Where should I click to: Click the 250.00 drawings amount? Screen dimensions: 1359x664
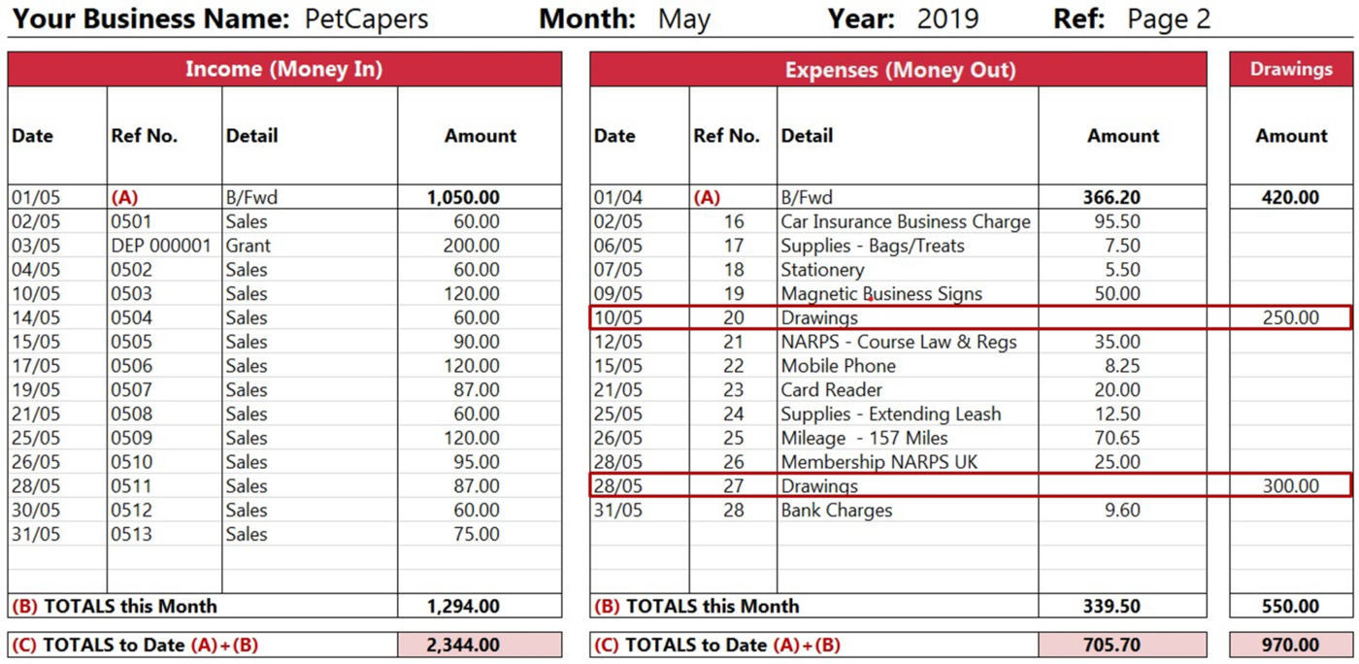pyautogui.click(x=1290, y=317)
